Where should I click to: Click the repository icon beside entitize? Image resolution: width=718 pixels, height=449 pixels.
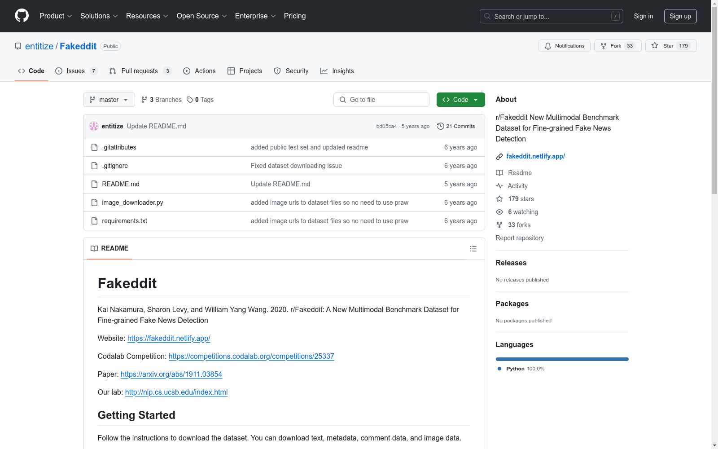pos(18,46)
